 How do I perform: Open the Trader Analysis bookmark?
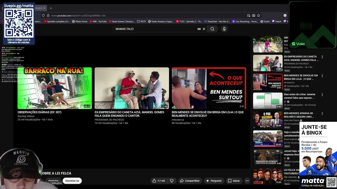point(161,22)
